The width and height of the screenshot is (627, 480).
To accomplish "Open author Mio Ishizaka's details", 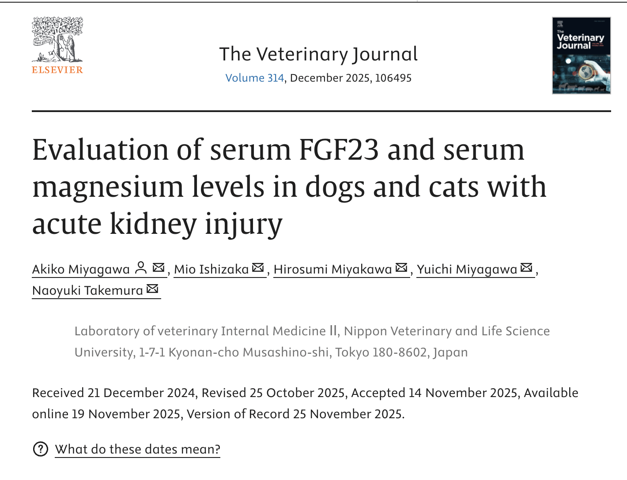I will click(x=211, y=269).
